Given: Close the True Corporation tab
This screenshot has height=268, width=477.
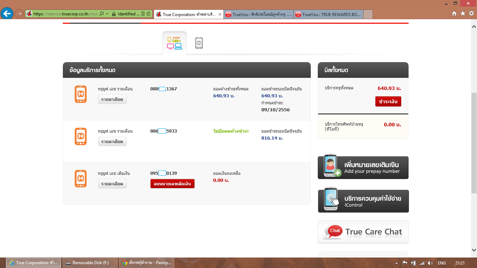Looking at the screenshot, I should point(220,14).
